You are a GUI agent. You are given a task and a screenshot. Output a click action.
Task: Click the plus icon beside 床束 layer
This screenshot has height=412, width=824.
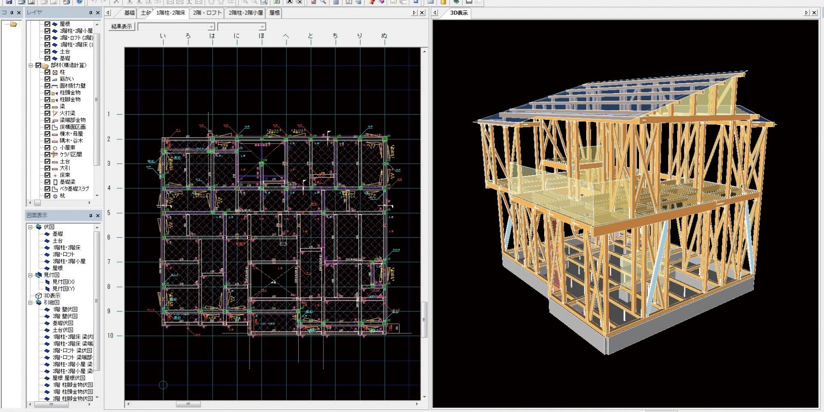pos(55,175)
